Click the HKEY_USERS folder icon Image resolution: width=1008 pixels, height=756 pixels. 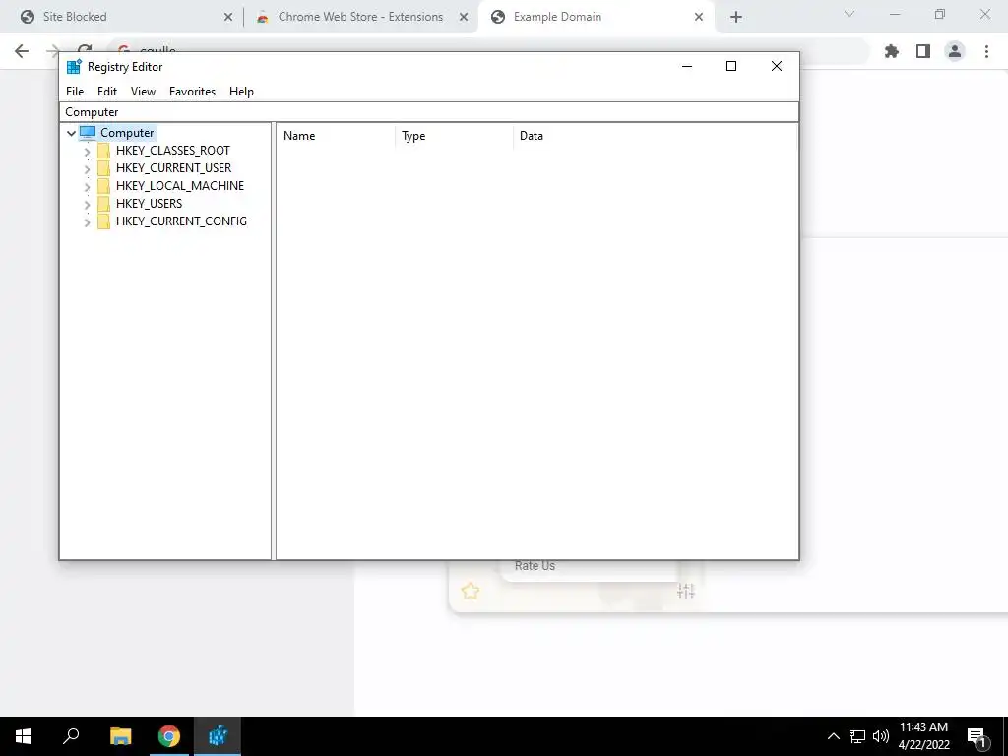click(x=103, y=203)
